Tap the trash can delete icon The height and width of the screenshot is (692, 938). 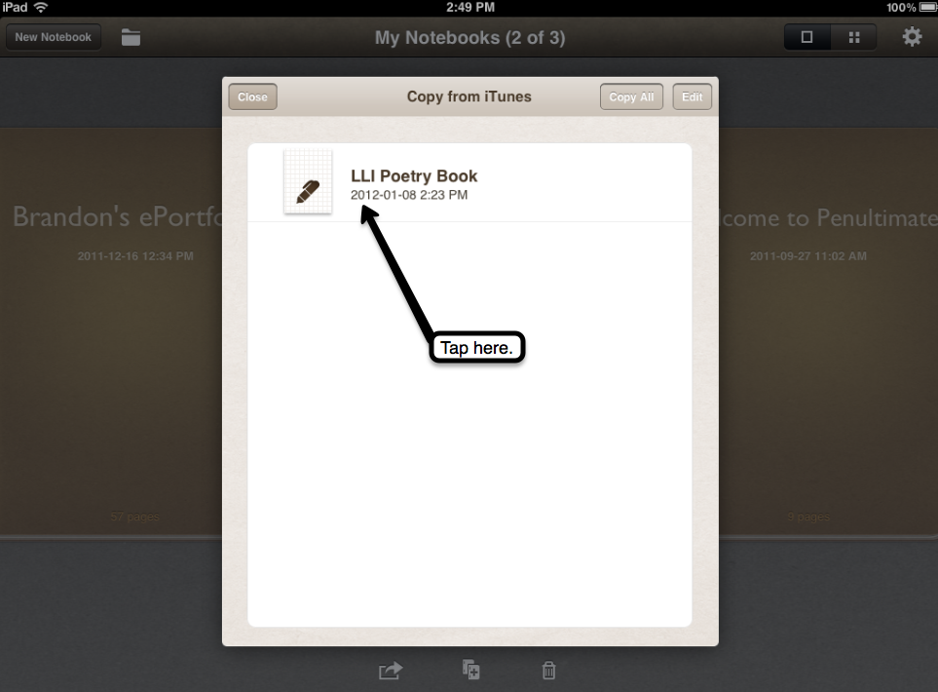548,671
